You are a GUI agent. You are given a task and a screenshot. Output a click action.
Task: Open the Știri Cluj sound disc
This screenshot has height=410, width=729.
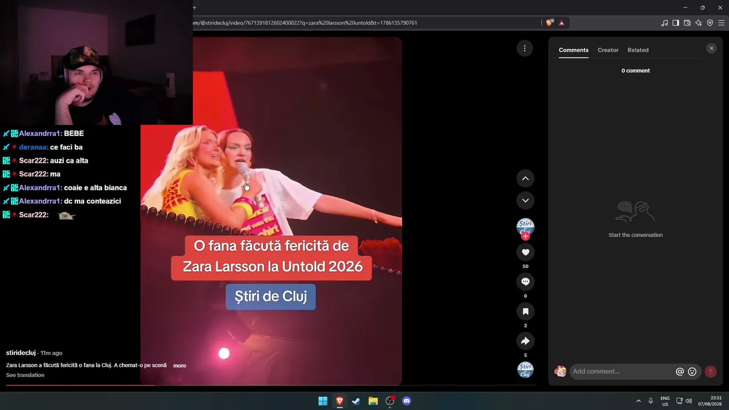tap(525, 370)
